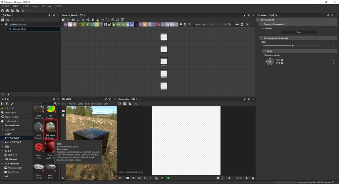Toggle tiling grid in 2D view
The width and height of the screenshot is (339, 184).
(139, 178)
